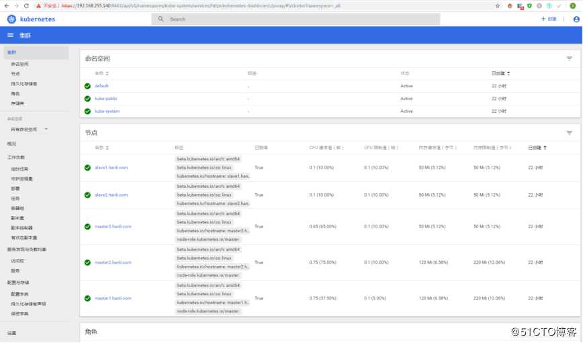Open filter for the 节点 table
Screen dimensions: 583x343
pyautogui.click(x=569, y=133)
